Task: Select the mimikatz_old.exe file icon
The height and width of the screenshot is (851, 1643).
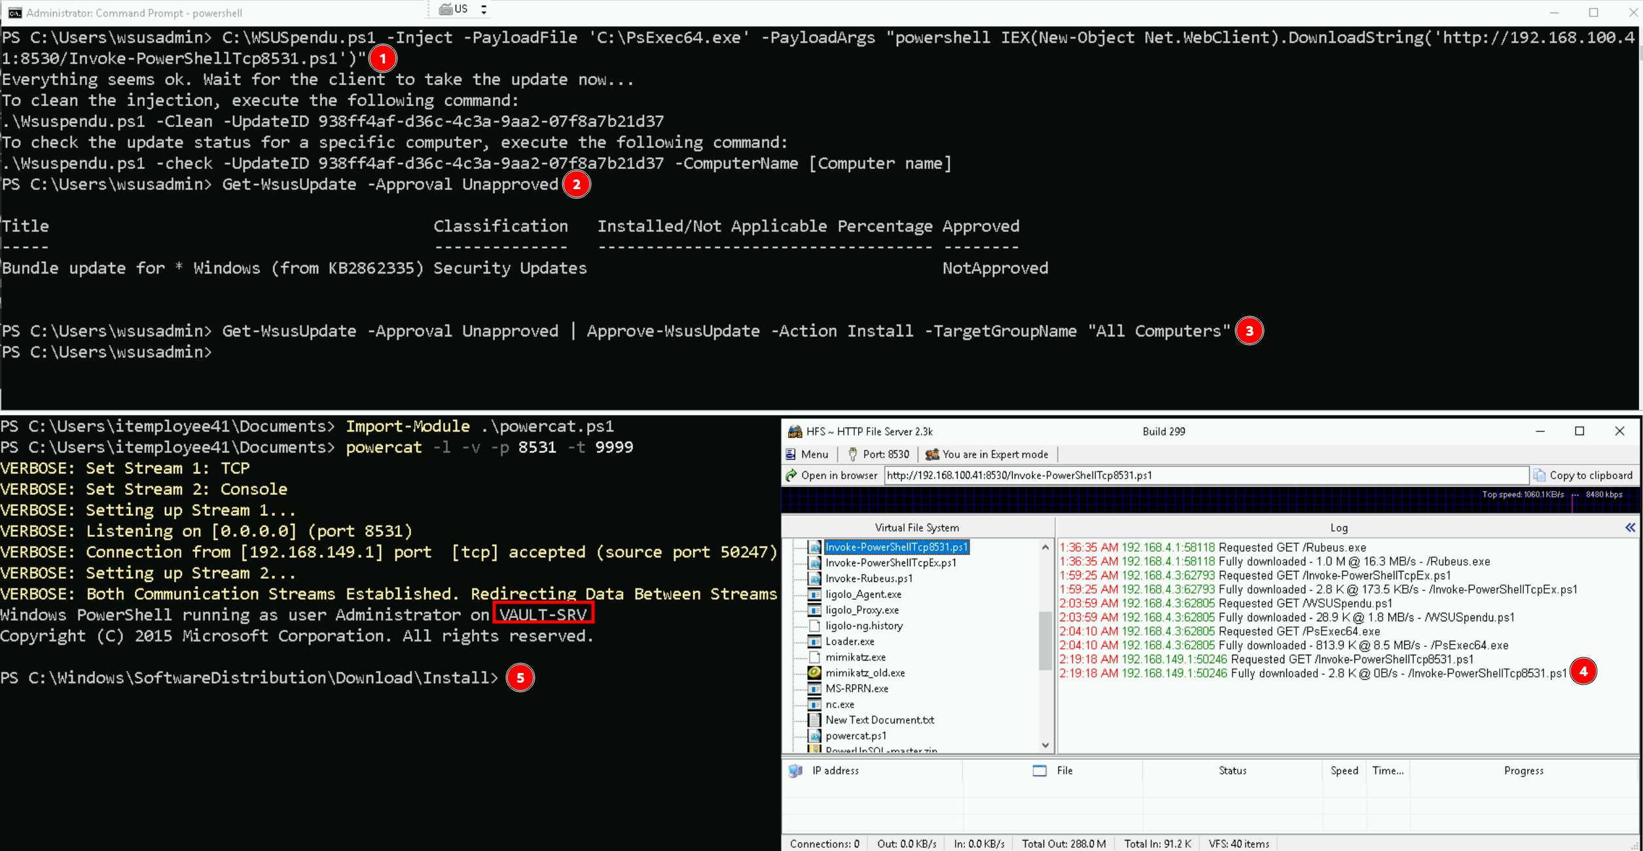Action: [814, 673]
